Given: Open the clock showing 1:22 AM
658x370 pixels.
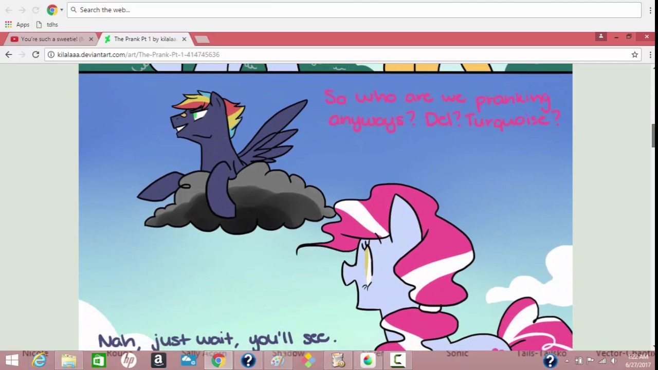Looking at the screenshot, I should [637, 361].
